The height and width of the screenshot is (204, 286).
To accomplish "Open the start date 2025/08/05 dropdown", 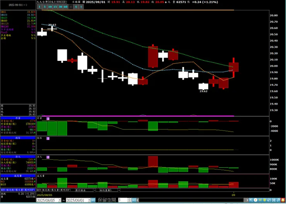I will pyautogui.click(x=60, y=200).
